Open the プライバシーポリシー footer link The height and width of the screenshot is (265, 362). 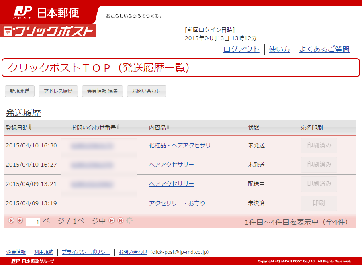[x=86, y=252]
